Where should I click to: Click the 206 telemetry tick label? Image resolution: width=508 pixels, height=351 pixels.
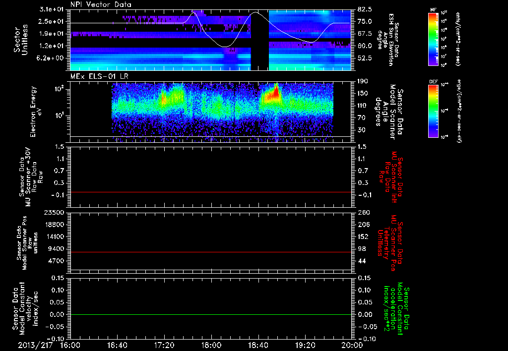coord(363,225)
